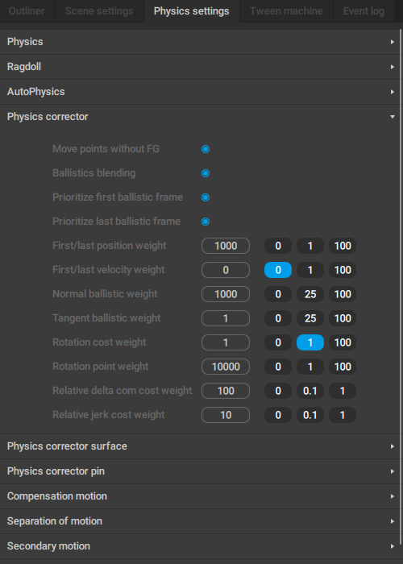Disable Prioritize last ballistic frame

(x=206, y=222)
